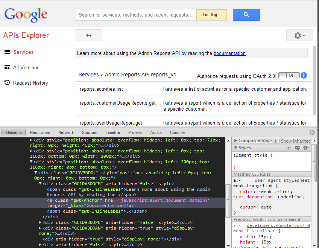Click the documentation link

[x=229, y=53]
